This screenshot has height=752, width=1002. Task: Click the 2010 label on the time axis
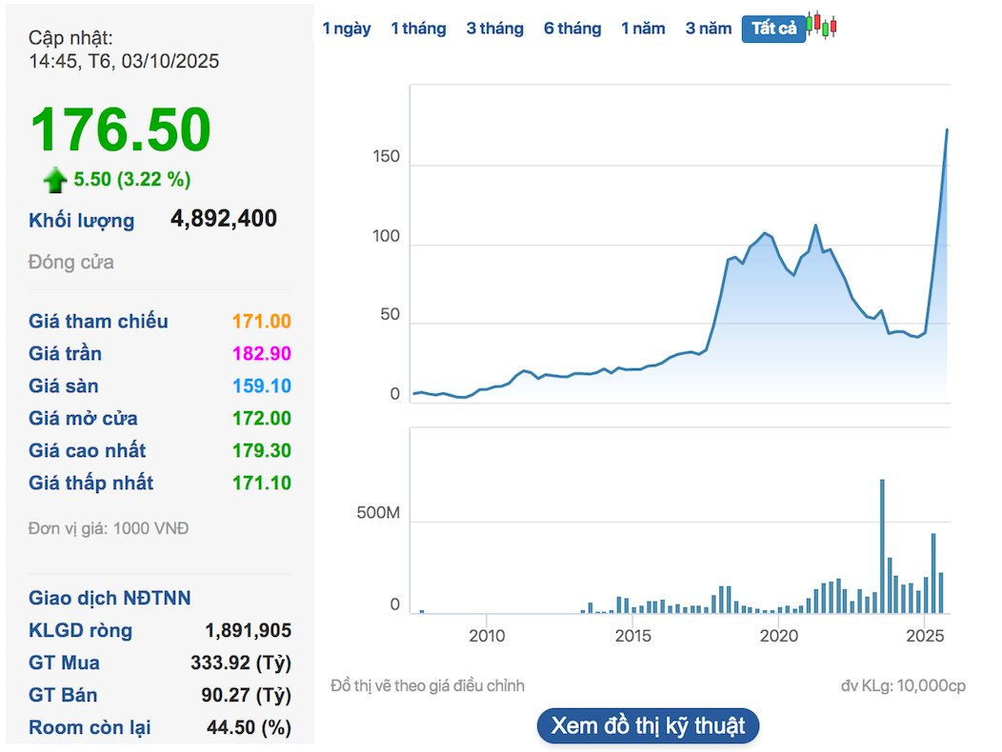(x=487, y=636)
